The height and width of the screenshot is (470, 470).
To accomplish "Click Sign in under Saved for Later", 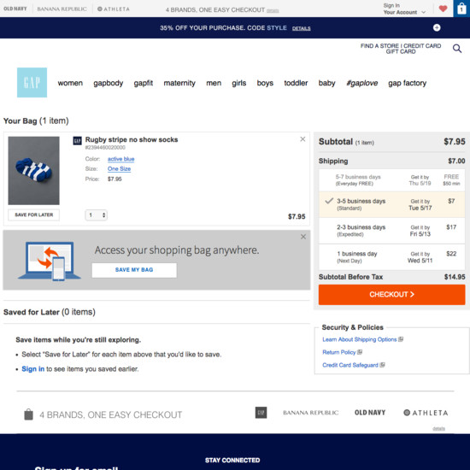I will click(x=33, y=369).
